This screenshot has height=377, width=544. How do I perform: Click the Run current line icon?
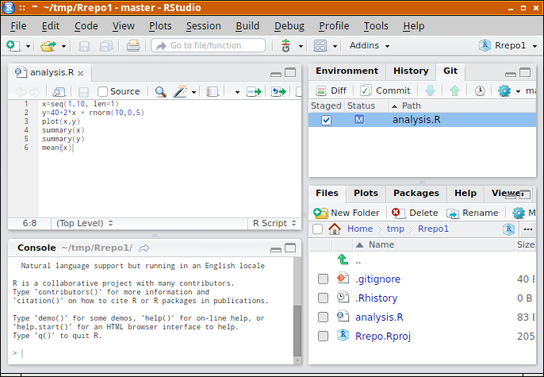pyautogui.click(x=254, y=91)
